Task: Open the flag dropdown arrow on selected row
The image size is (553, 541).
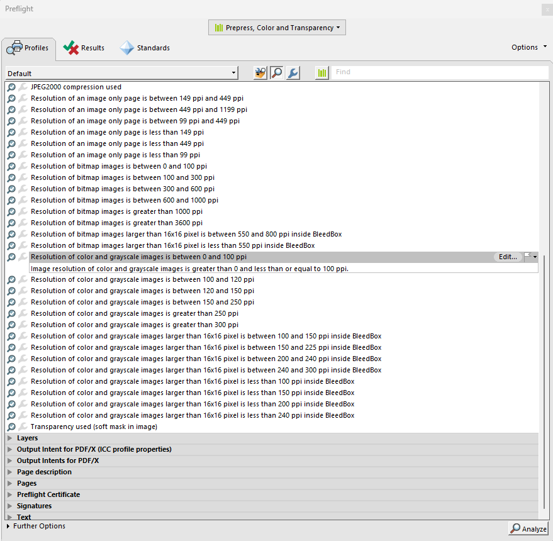Action: 535,257
